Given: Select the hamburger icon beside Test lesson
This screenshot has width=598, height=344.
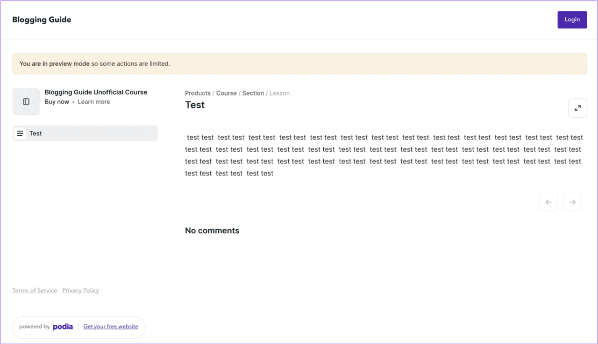Looking at the screenshot, I should point(21,133).
